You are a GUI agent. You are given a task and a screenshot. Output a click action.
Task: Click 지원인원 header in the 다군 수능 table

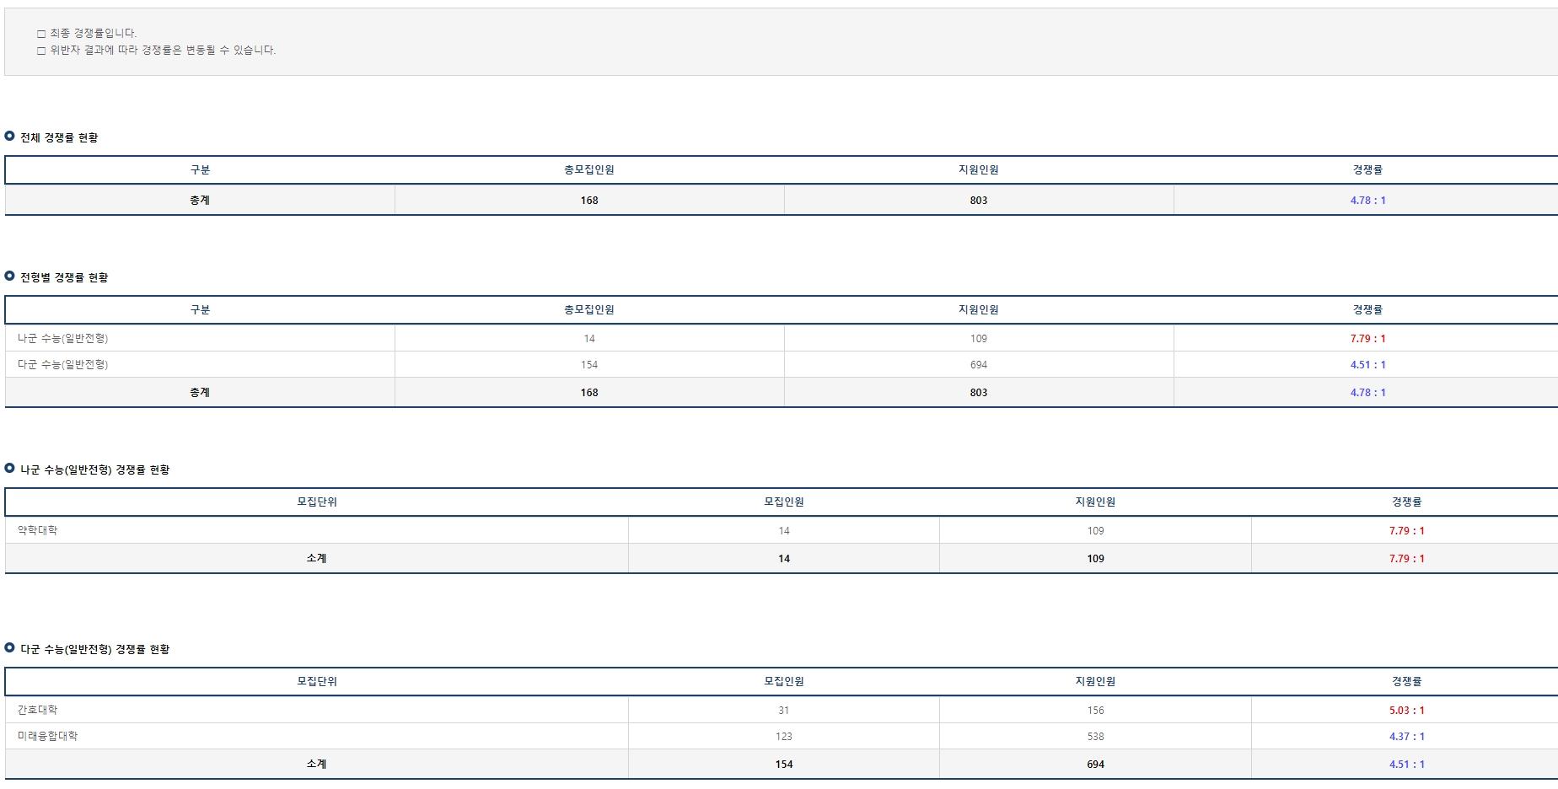tap(1095, 681)
